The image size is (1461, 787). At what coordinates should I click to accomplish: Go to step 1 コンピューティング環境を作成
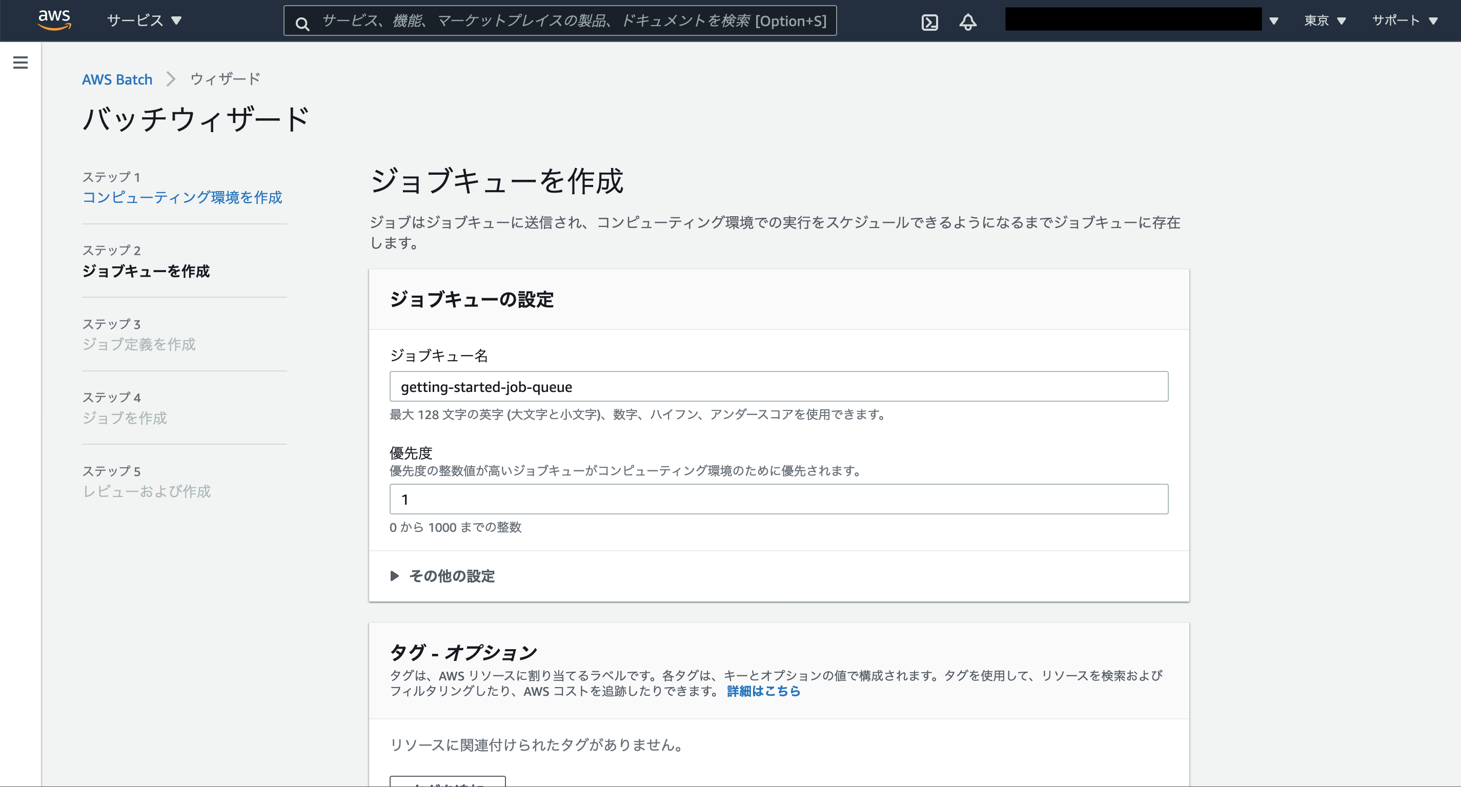coord(182,197)
